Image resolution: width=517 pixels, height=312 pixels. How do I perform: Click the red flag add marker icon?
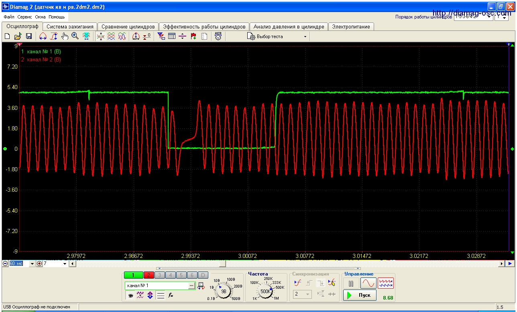click(193, 36)
